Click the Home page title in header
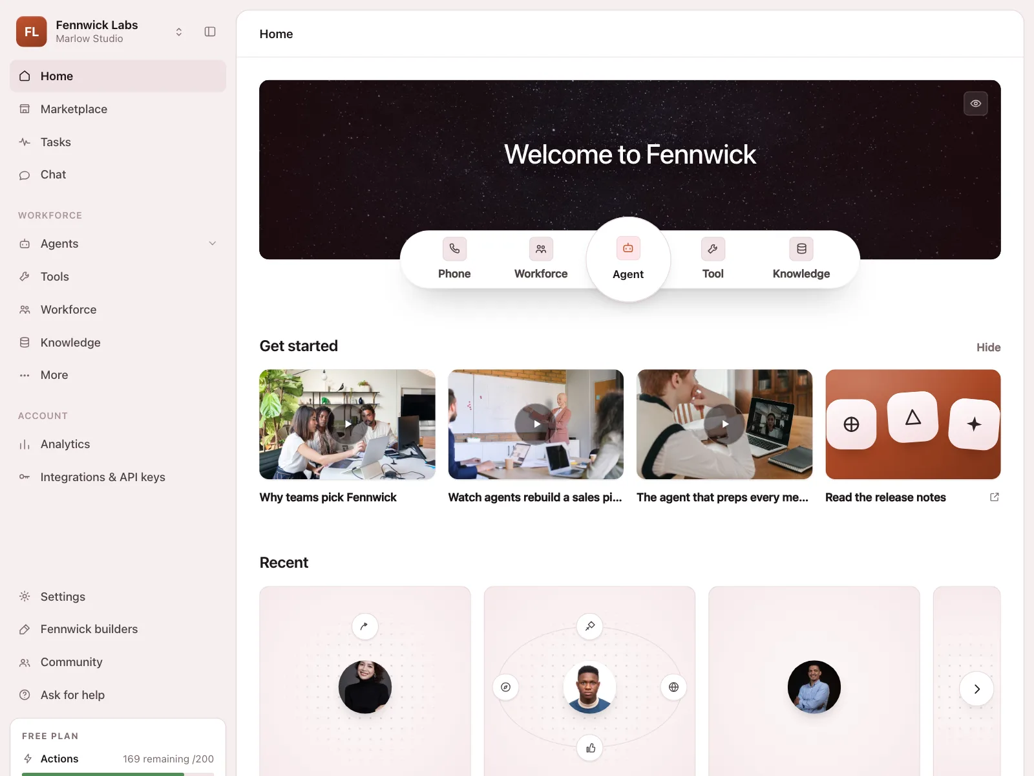Screen dimensions: 1034x776 click(x=276, y=34)
